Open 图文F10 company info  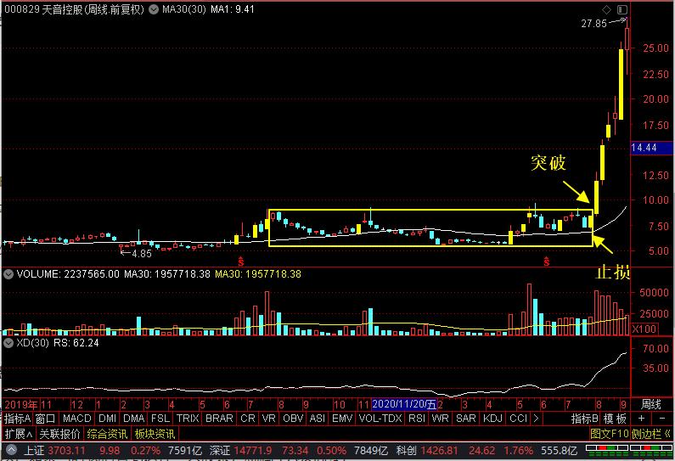[609, 434]
